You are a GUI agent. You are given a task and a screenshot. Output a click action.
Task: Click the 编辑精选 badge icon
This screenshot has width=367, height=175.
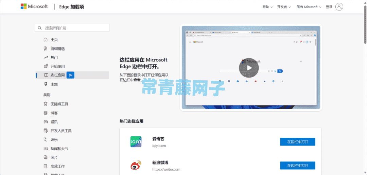(x=46, y=48)
